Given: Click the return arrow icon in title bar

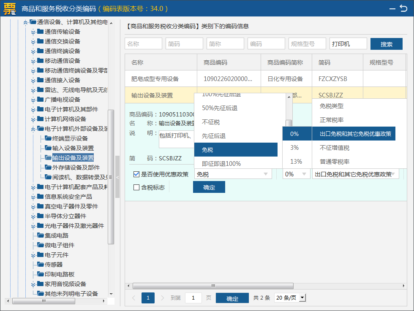Looking at the screenshot, I should [x=403, y=8].
